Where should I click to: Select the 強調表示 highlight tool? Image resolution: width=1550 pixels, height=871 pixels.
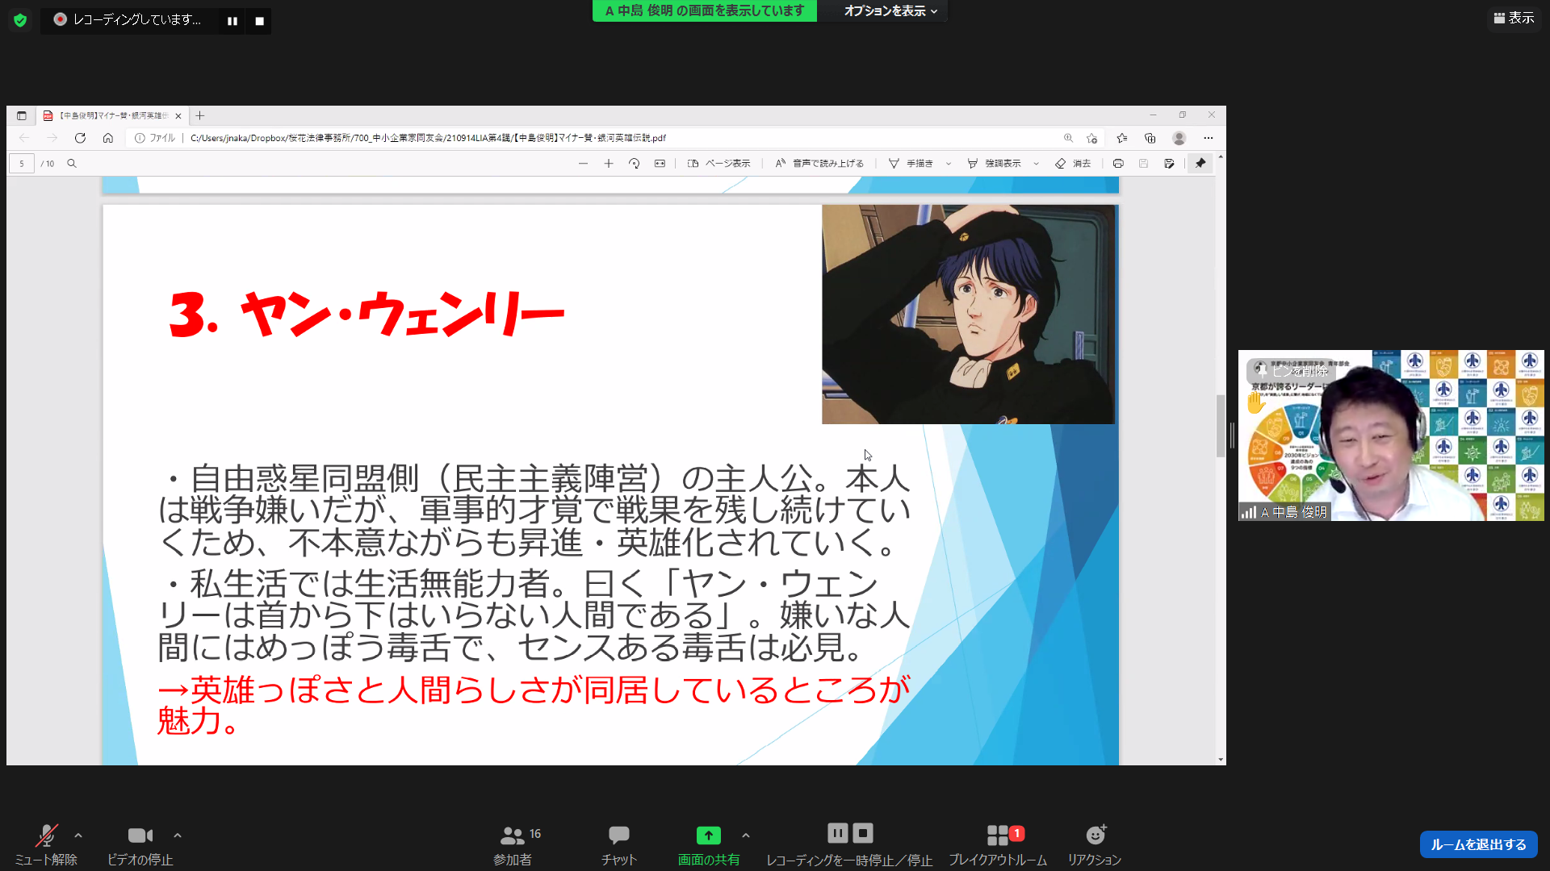click(994, 164)
